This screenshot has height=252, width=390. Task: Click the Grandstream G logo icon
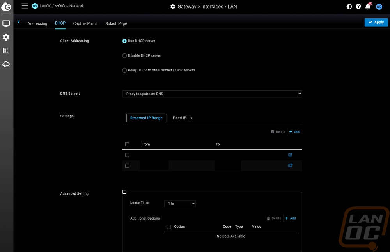[6, 7]
